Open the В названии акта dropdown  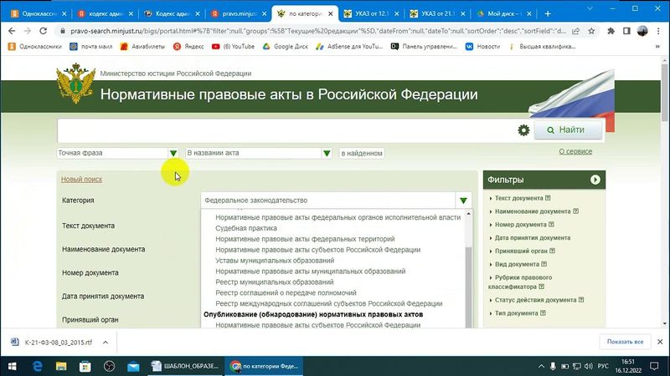pyautogui.click(x=327, y=153)
